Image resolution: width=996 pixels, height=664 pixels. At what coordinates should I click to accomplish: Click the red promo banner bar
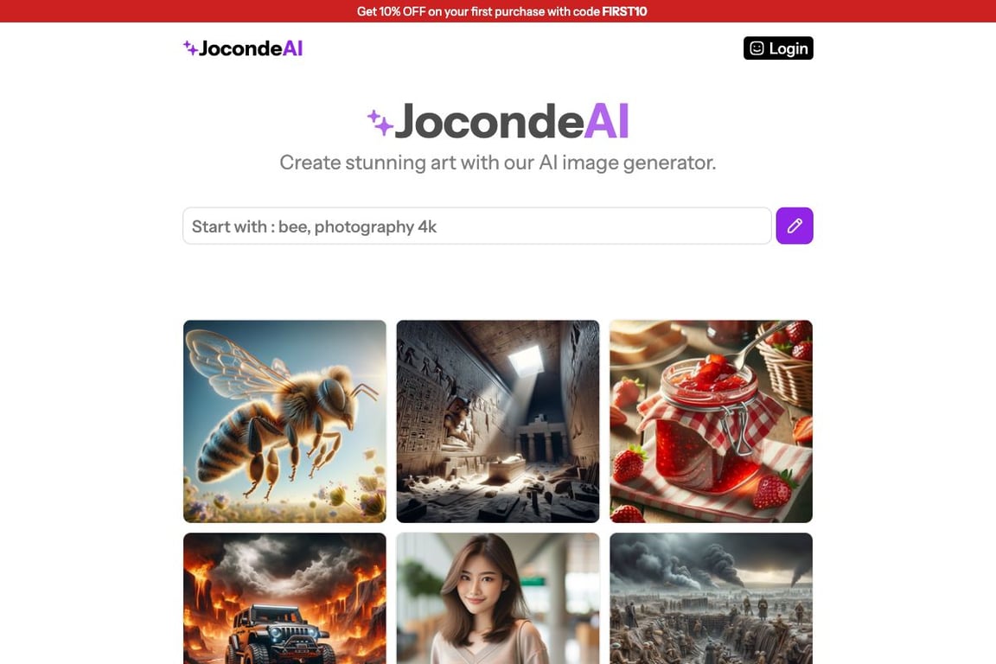[x=498, y=10]
